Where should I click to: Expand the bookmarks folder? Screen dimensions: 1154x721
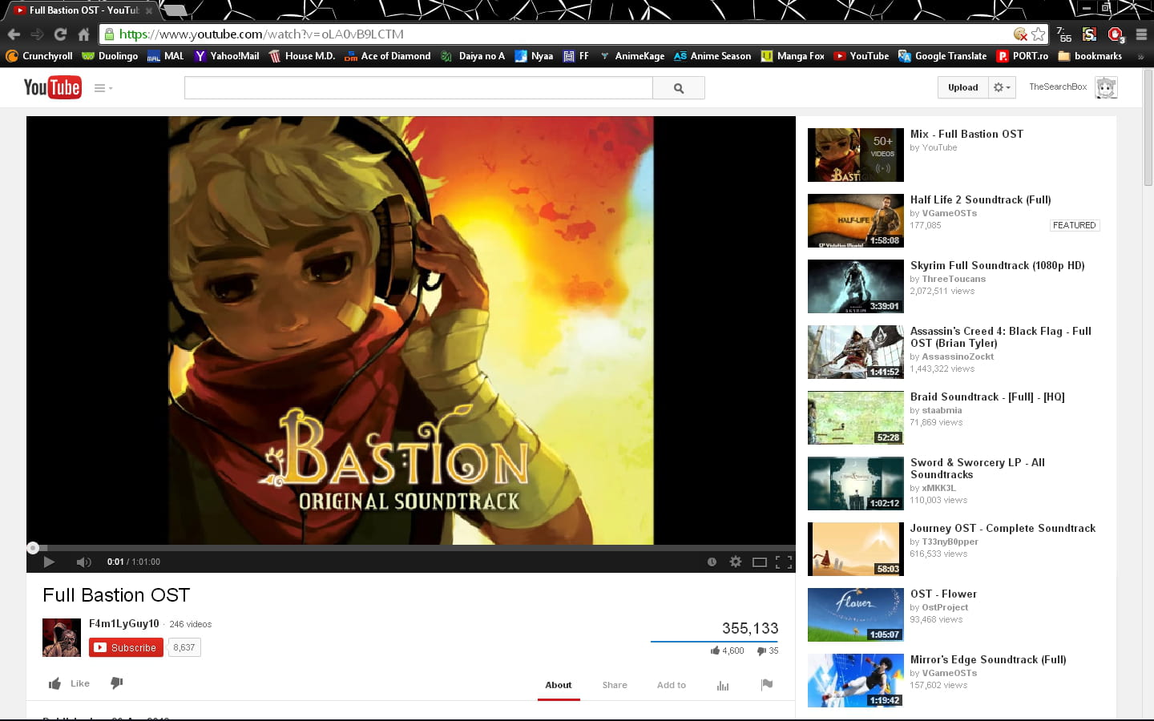tap(1090, 56)
